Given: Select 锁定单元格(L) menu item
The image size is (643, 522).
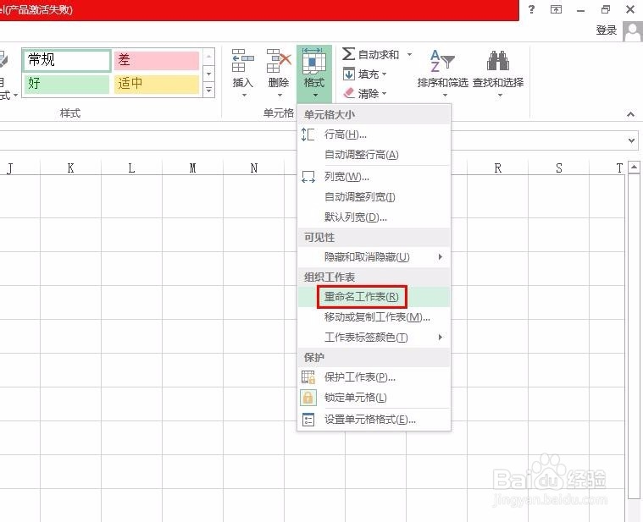Looking at the screenshot, I should point(374,398).
